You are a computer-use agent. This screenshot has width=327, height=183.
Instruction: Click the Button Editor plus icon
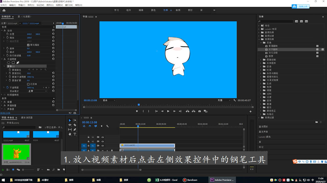(251, 111)
